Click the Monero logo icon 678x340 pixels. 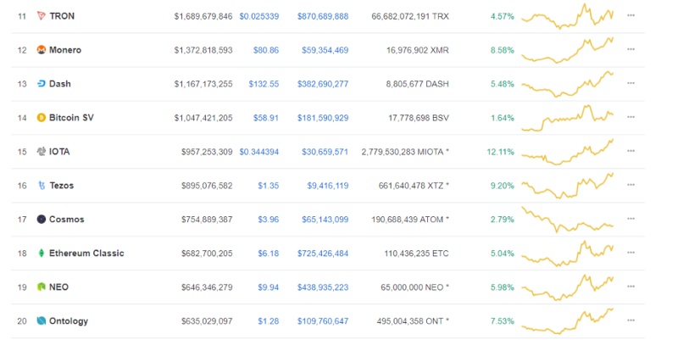[x=41, y=50]
